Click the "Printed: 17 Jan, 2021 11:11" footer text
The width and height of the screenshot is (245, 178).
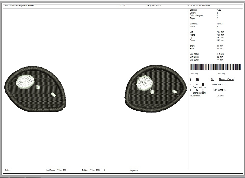(x=94, y=170)
